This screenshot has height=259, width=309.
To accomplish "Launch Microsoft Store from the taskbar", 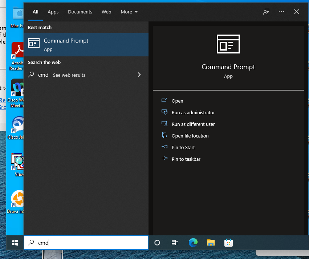I will (228, 243).
